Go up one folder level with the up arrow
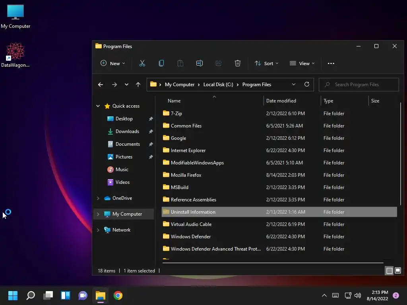407x305 pixels. [138, 85]
